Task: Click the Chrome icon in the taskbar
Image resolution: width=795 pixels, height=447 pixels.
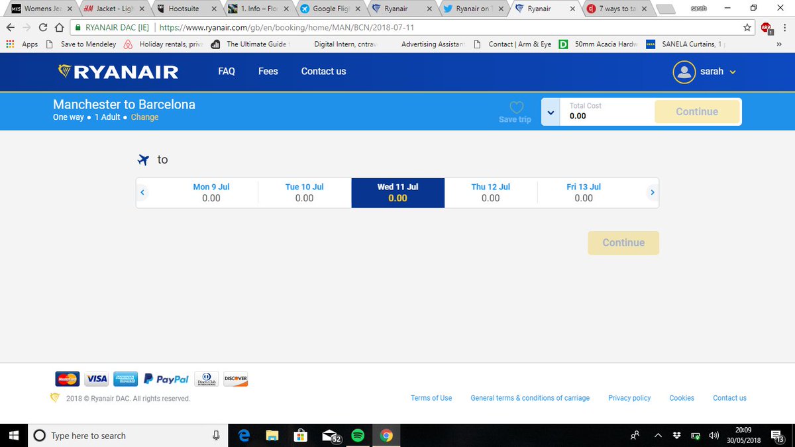Action: tap(387, 435)
